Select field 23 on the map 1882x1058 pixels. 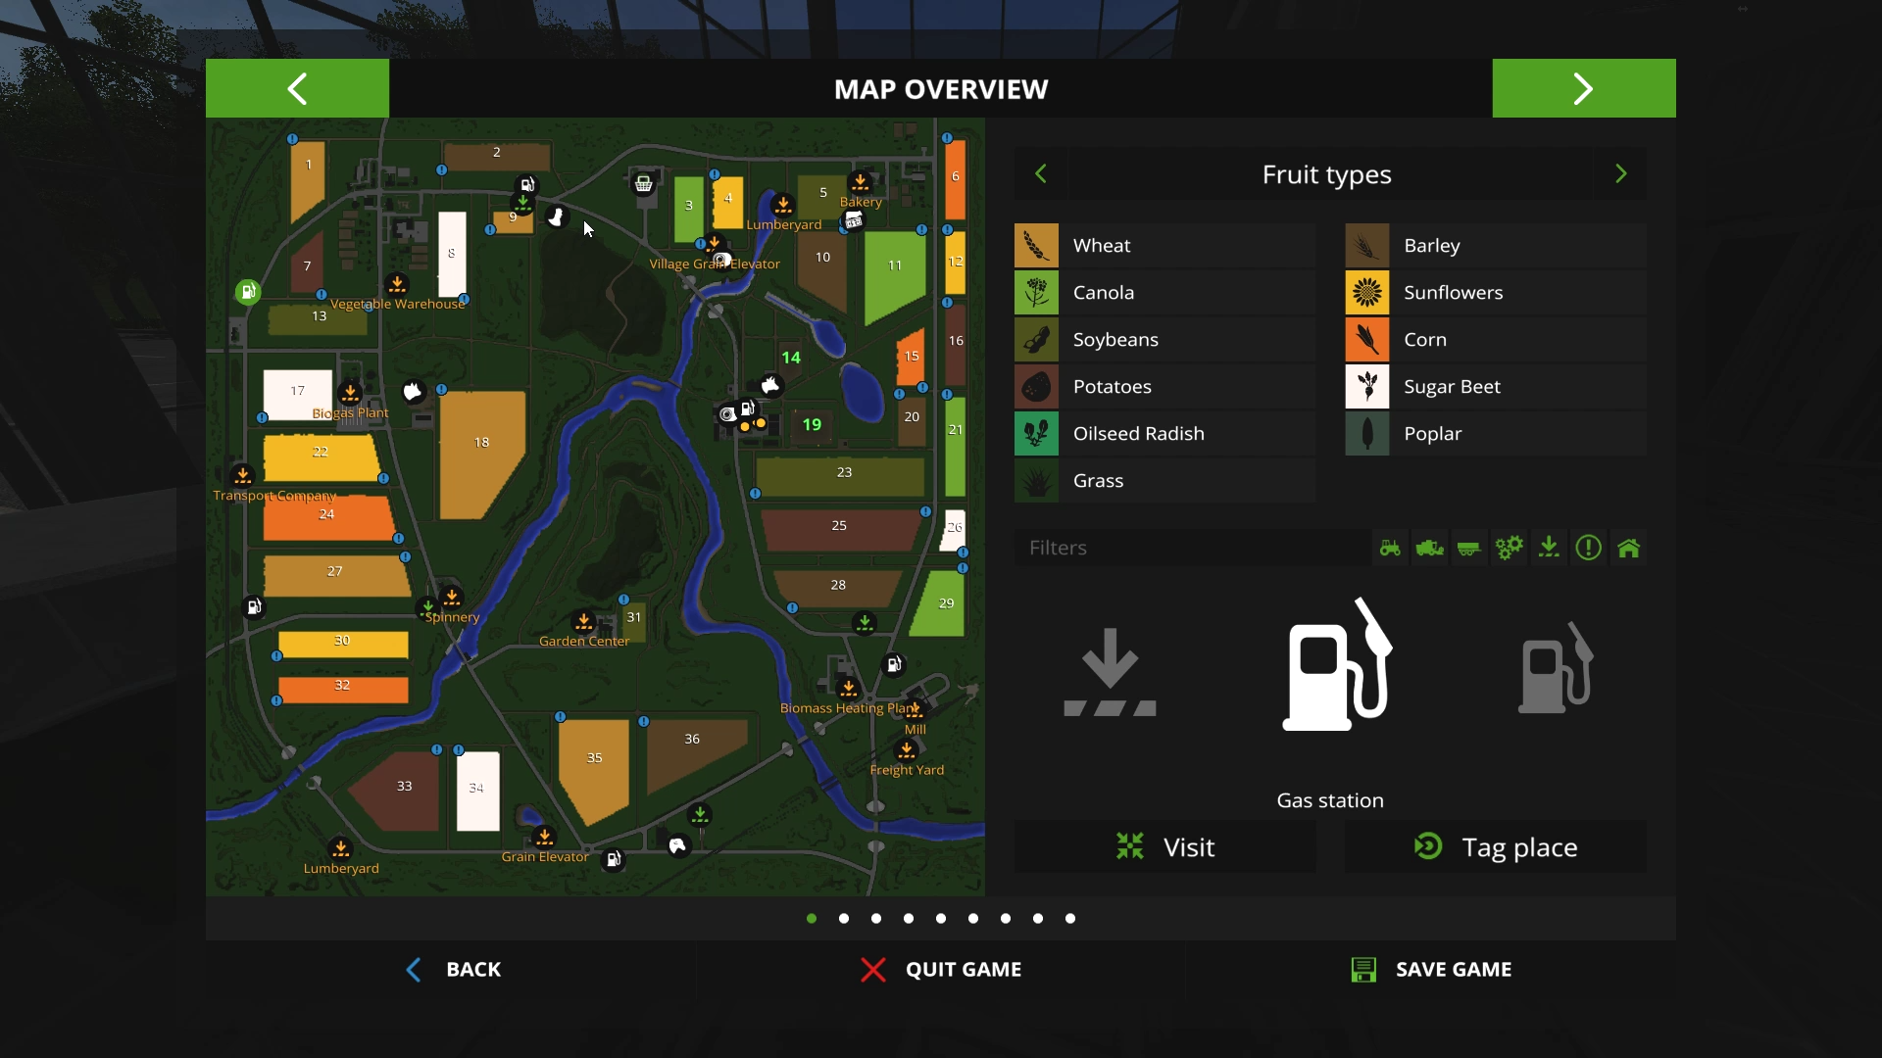coord(841,476)
